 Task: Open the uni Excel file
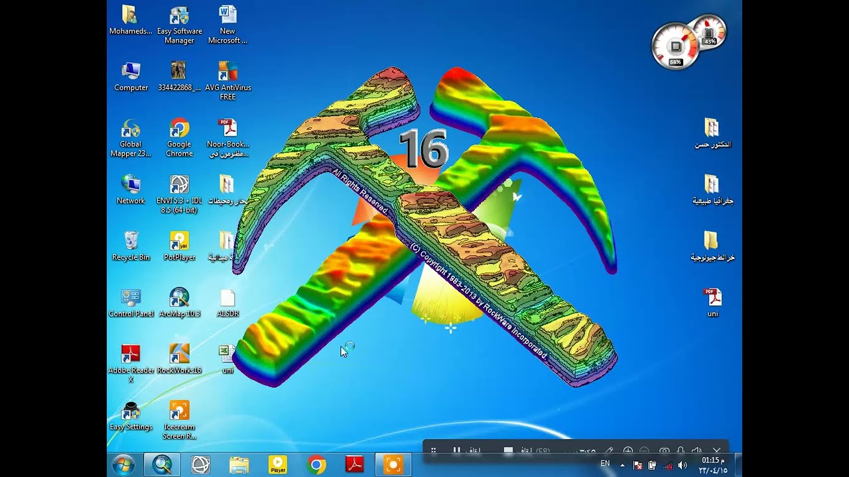[x=228, y=358]
